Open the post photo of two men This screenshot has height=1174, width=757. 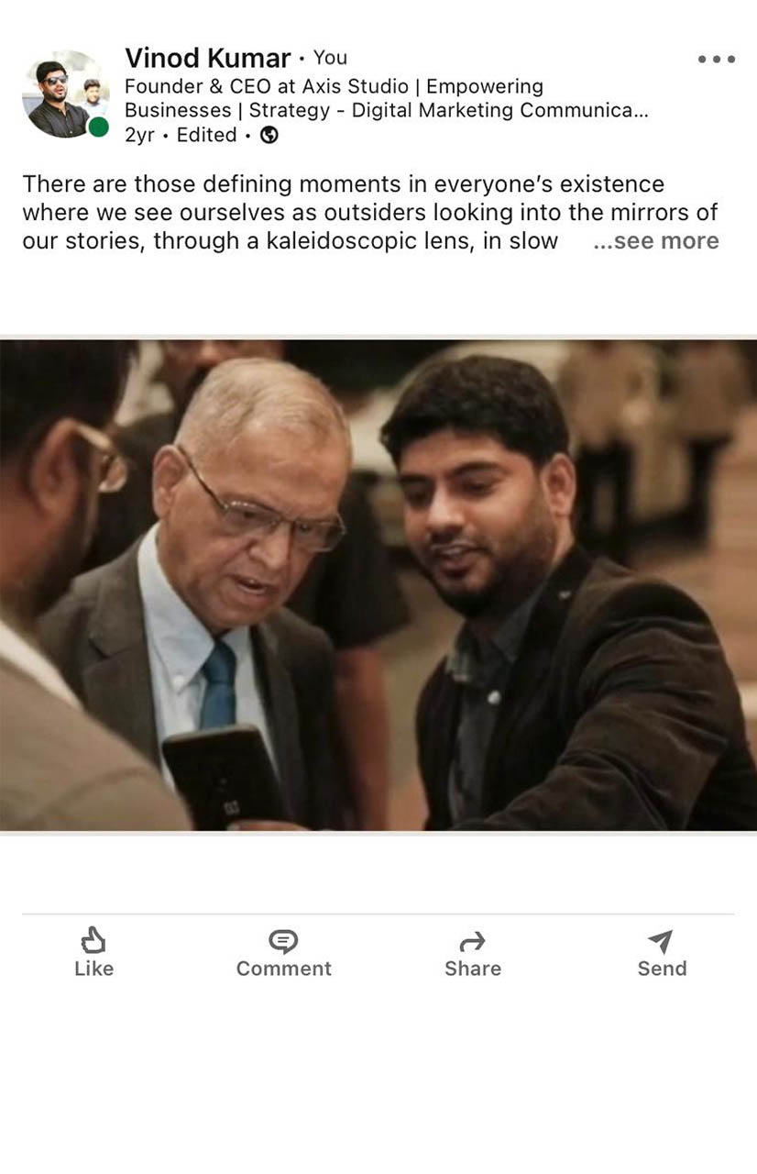(378, 585)
